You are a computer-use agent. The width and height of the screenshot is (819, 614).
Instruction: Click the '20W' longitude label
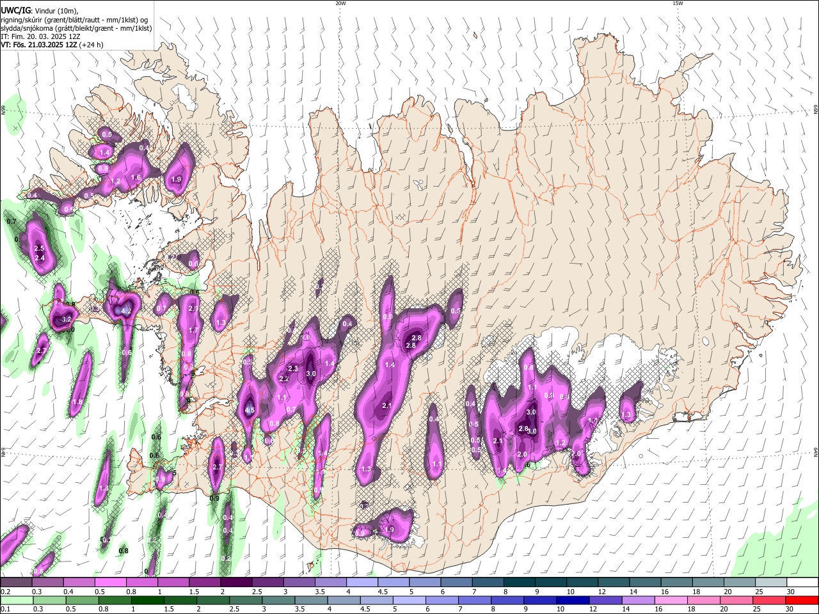coord(340,3)
